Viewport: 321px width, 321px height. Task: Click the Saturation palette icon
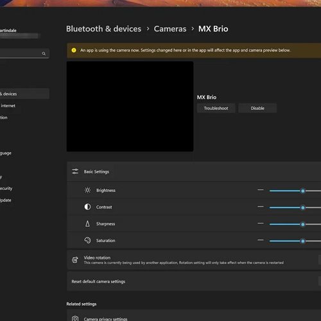[87, 240]
